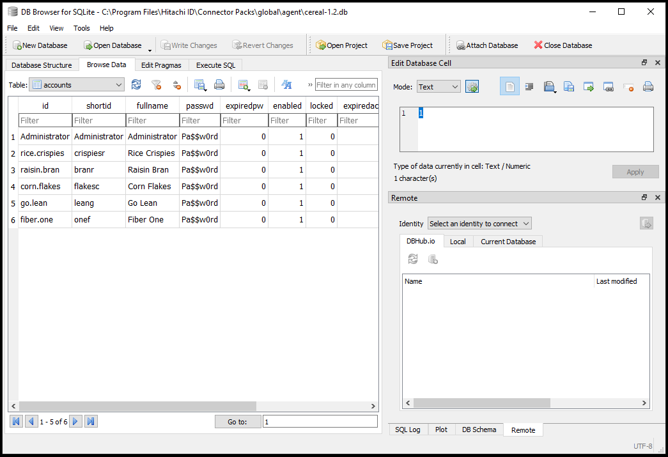This screenshot has width=668, height=457.
Task: Click the Set as NULL cell icon
Action: [628, 87]
